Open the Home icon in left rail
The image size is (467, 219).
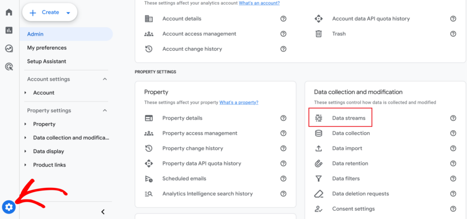(x=9, y=13)
